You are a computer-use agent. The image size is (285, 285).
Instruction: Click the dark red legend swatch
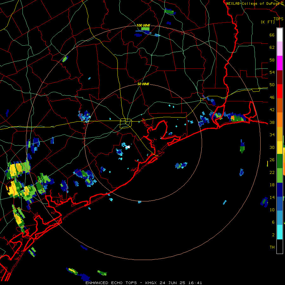[x=280, y=77]
